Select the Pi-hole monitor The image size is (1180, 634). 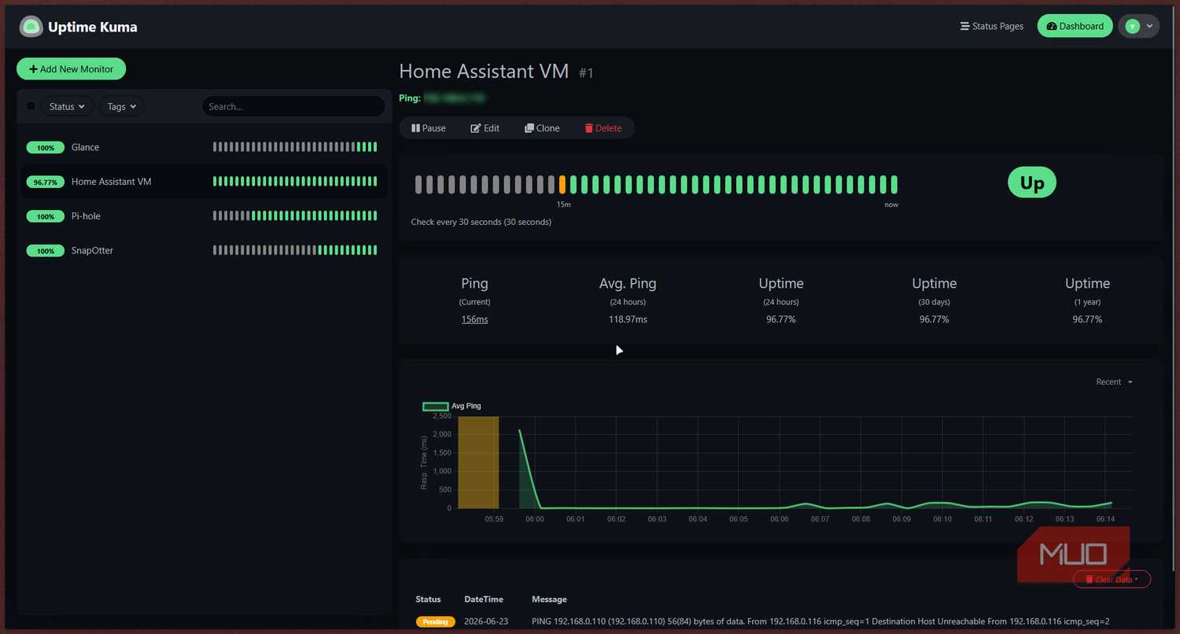(x=202, y=216)
